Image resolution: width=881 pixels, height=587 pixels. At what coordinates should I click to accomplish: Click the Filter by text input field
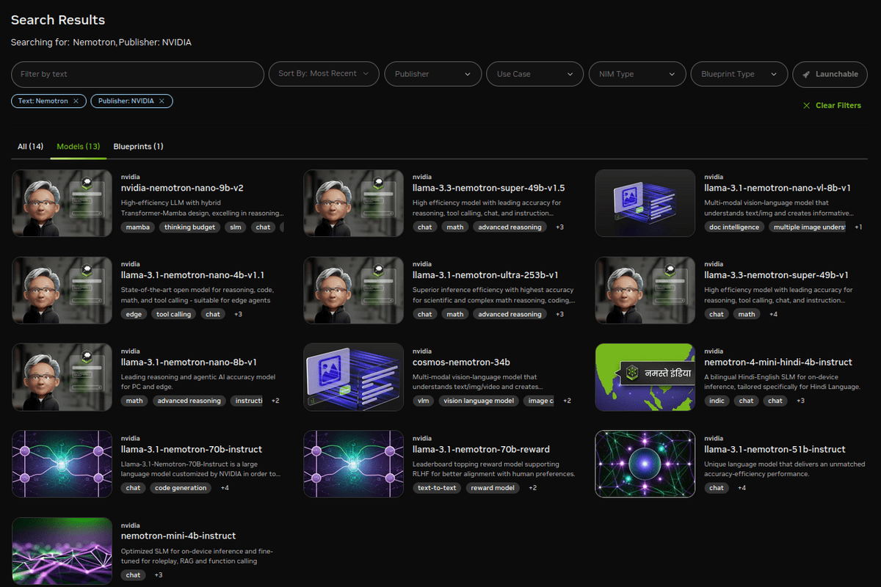click(137, 74)
